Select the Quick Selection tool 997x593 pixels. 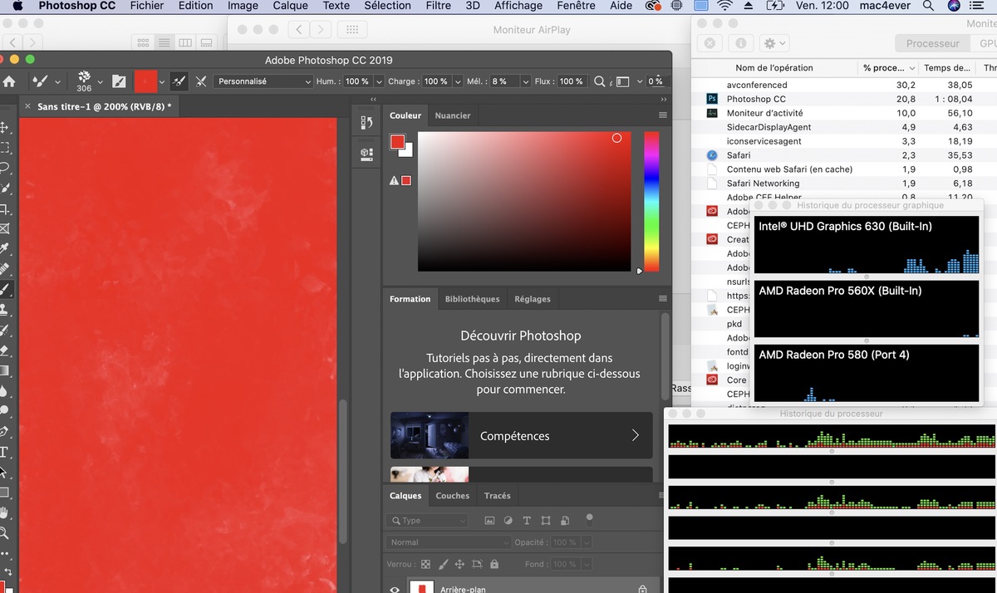click(4, 189)
